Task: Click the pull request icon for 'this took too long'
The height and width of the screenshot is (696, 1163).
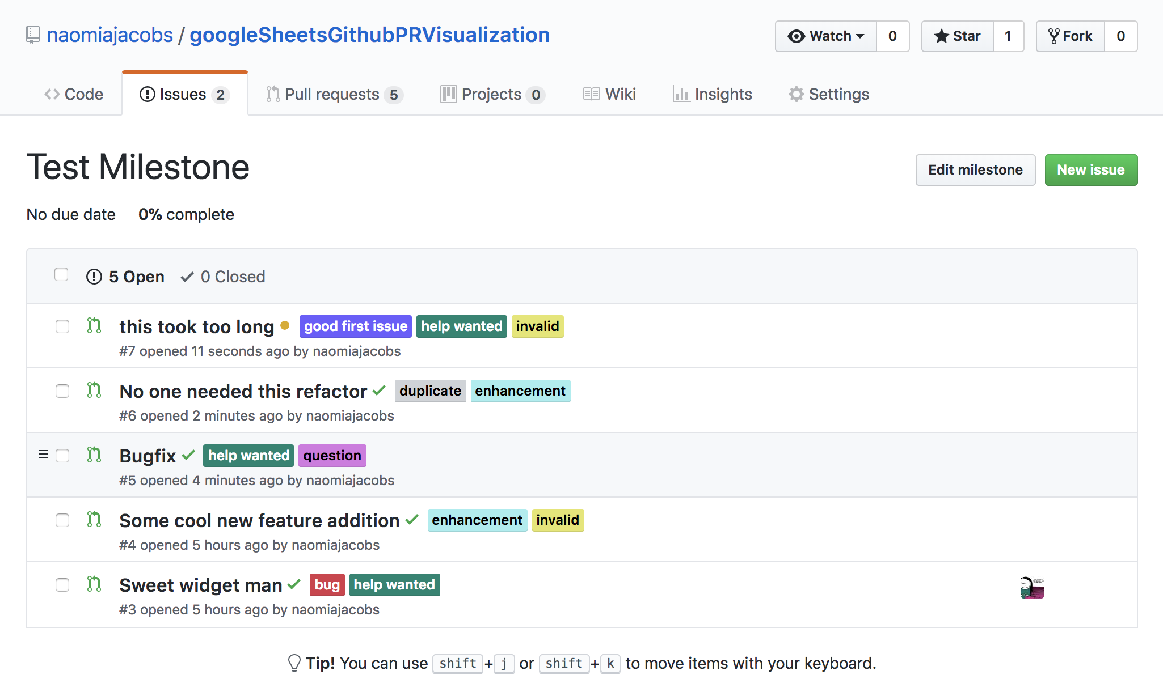Action: pyautogui.click(x=94, y=325)
